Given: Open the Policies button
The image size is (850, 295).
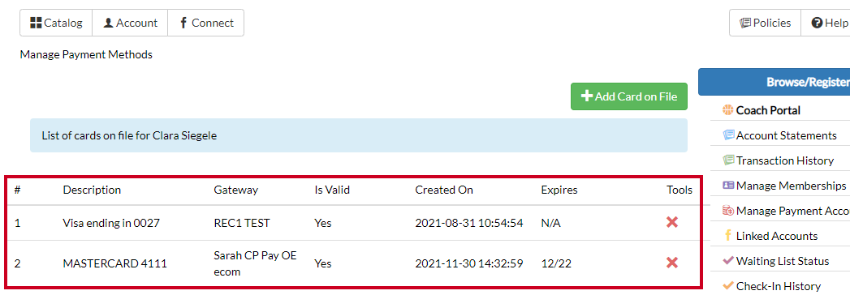Looking at the screenshot, I should click(765, 23).
